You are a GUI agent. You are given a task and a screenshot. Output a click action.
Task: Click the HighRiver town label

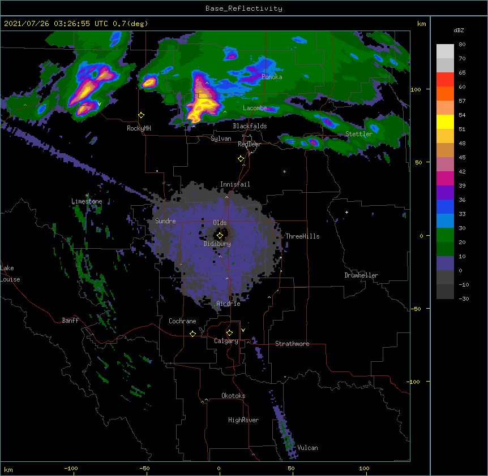coord(243,420)
